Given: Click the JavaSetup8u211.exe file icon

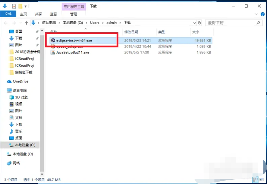Looking at the screenshot, I should click(x=53, y=52).
